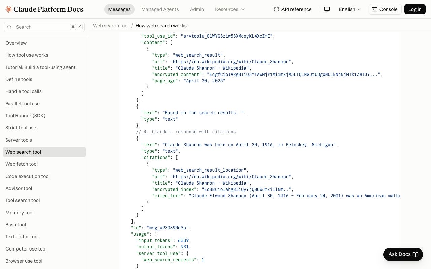This screenshot has width=431, height=269.
Task: Open Tool Runner (SDK) page
Action: (44, 116)
